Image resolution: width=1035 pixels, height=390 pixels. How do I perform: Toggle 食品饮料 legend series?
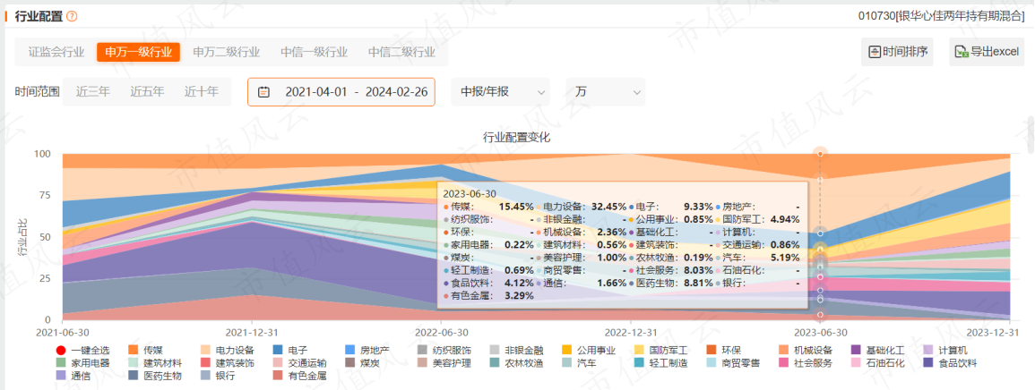click(x=950, y=363)
